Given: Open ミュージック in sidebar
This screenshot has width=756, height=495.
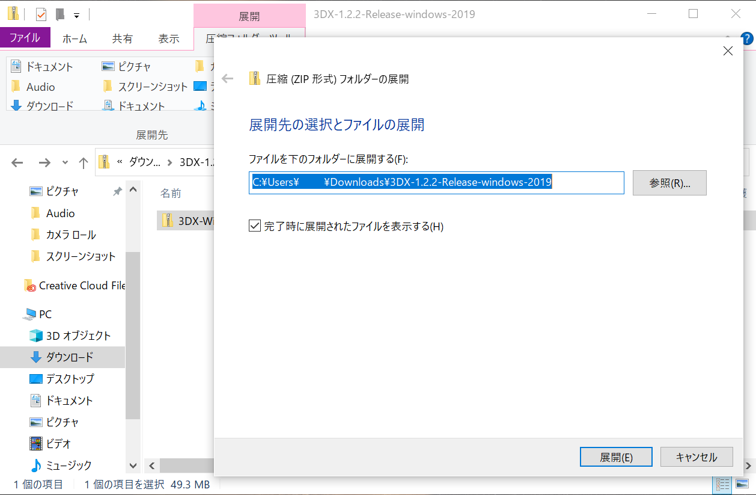Looking at the screenshot, I should 61,466.
